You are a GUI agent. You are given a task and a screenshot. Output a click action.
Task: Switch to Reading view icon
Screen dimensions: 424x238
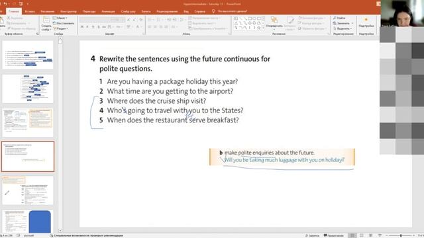click(x=370, y=235)
